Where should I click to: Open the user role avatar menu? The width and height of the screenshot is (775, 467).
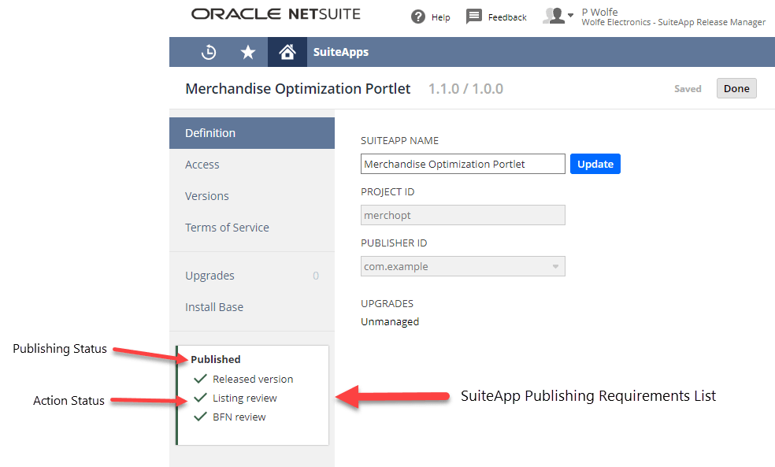pyautogui.click(x=558, y=16)
